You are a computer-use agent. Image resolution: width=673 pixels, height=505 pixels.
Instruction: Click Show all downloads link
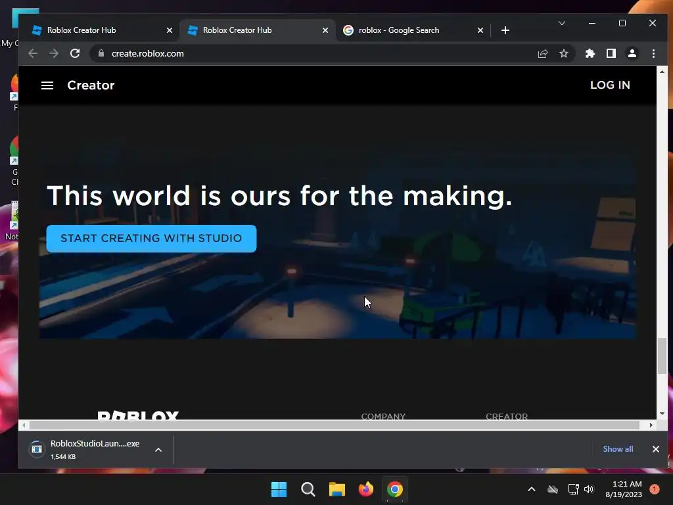point(618,449)
